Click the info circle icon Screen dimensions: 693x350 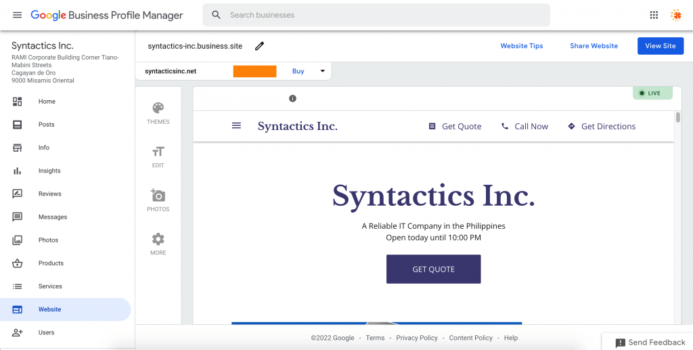tap(292, 99)
